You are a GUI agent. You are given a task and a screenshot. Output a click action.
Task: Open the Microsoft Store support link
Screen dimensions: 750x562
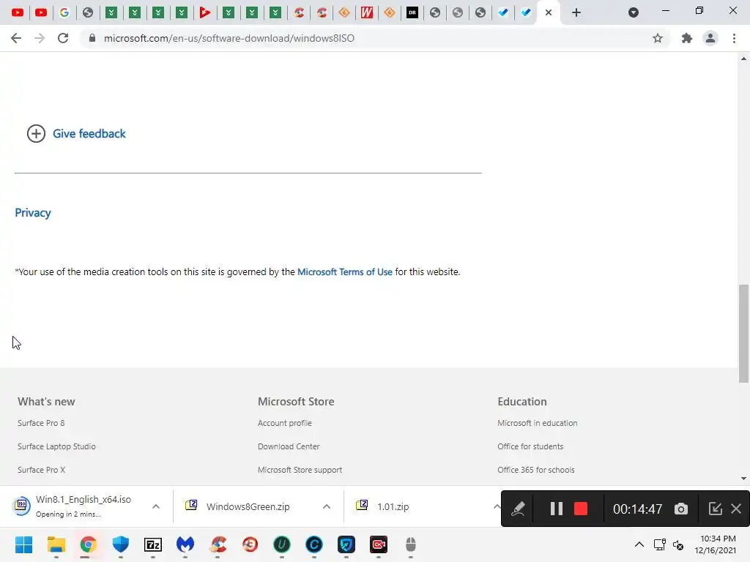click(x=300, y=470)
